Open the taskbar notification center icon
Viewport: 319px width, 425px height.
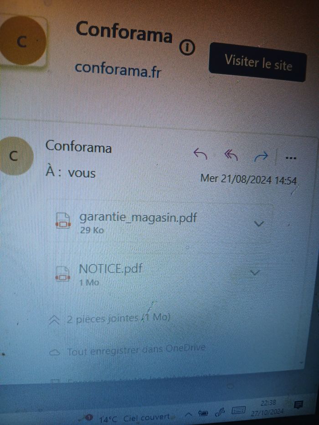tap(298, 405)
